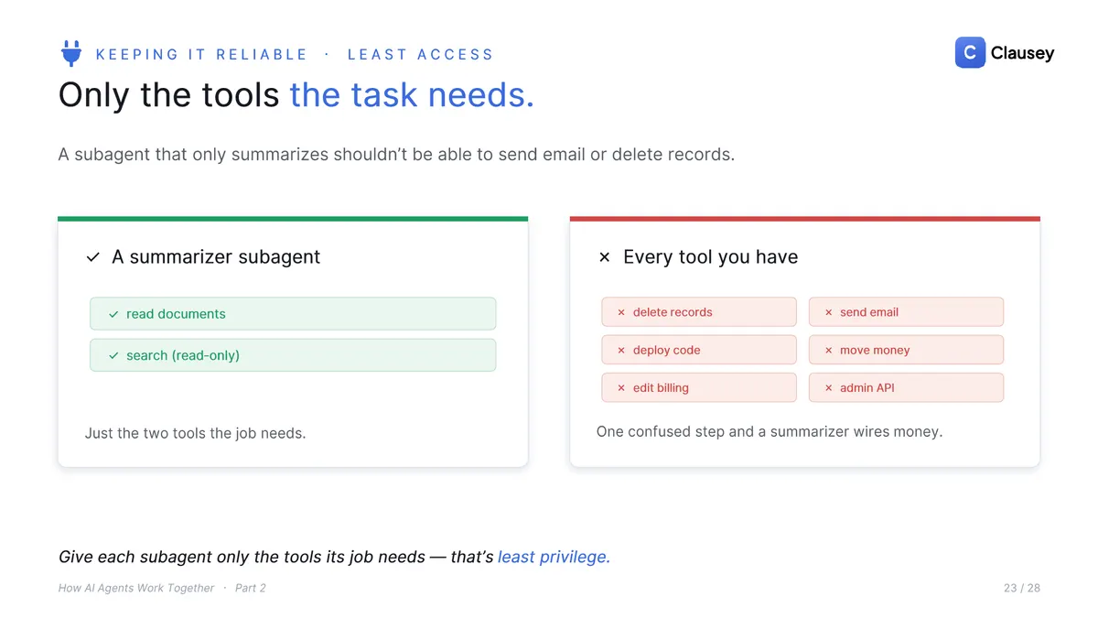The width and height of the screenshot is (1098, 618).
Task: Click the 'least privilege.' highlighted text
Action: point(554,557)
